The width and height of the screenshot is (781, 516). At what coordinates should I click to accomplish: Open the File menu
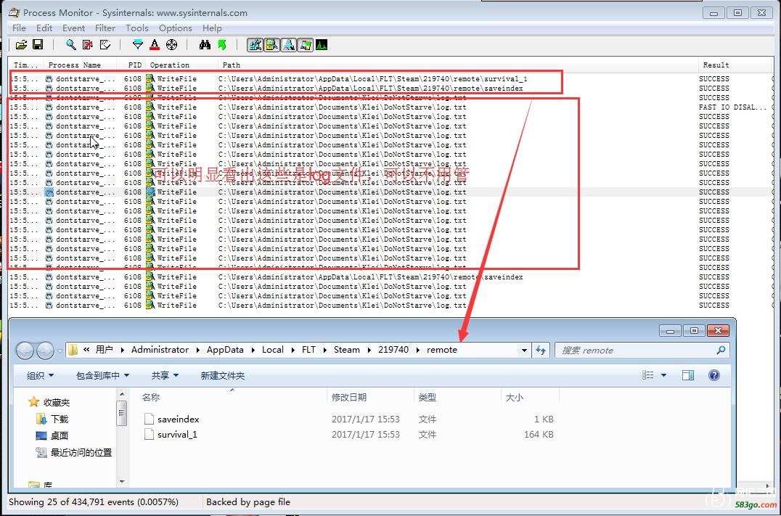19,28
